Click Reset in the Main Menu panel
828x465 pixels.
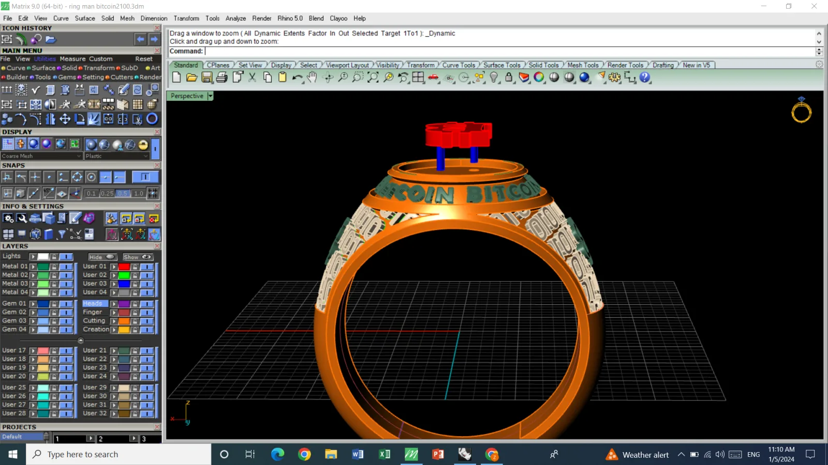[x=144, y=59]
